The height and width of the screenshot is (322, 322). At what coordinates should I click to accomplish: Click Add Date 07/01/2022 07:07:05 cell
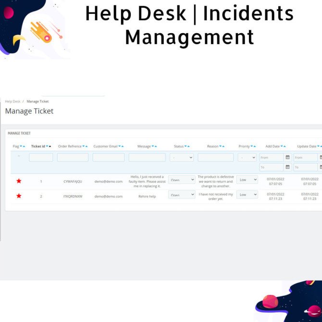coord(275,181)
